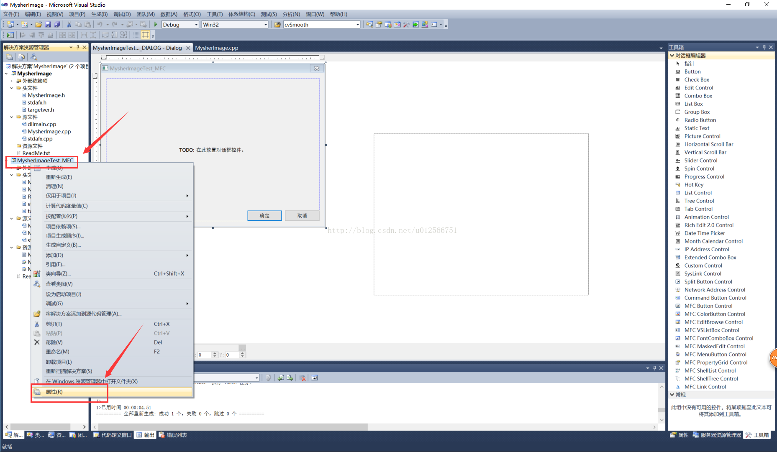Click the New Project toolbar icon
The image size is (777, 452).
tap(10, 25)
